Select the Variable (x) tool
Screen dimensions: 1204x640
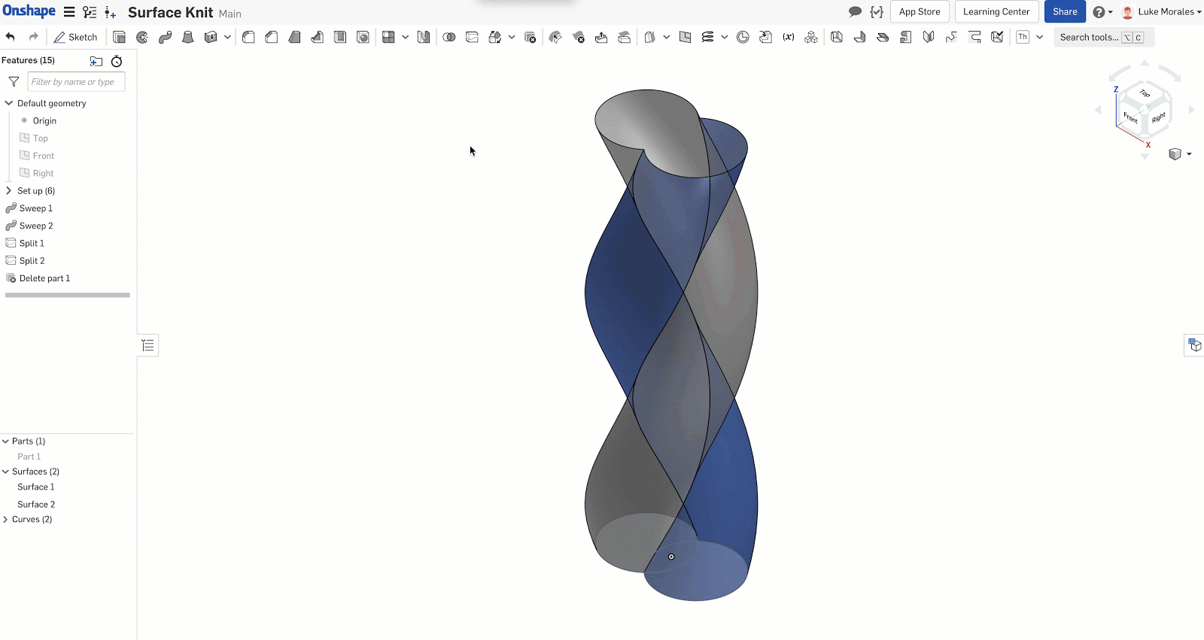[789, 37]
